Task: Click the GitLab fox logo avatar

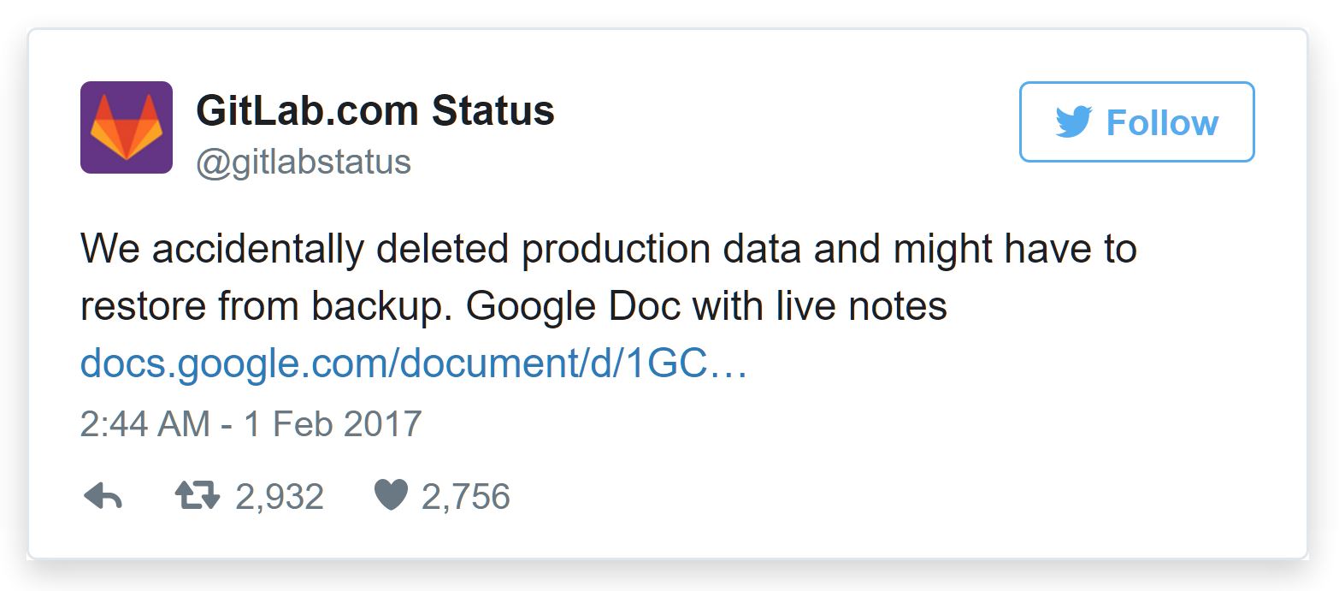Action: 127,127
